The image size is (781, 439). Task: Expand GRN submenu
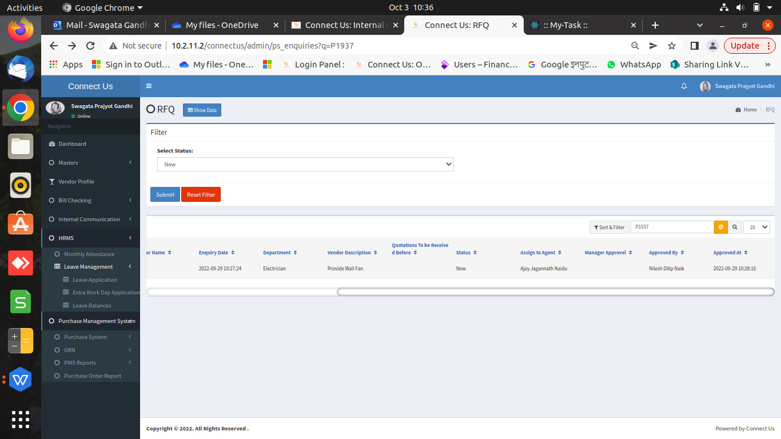90,350
